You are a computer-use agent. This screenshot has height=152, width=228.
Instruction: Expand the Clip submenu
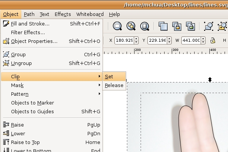coord(52,76)
